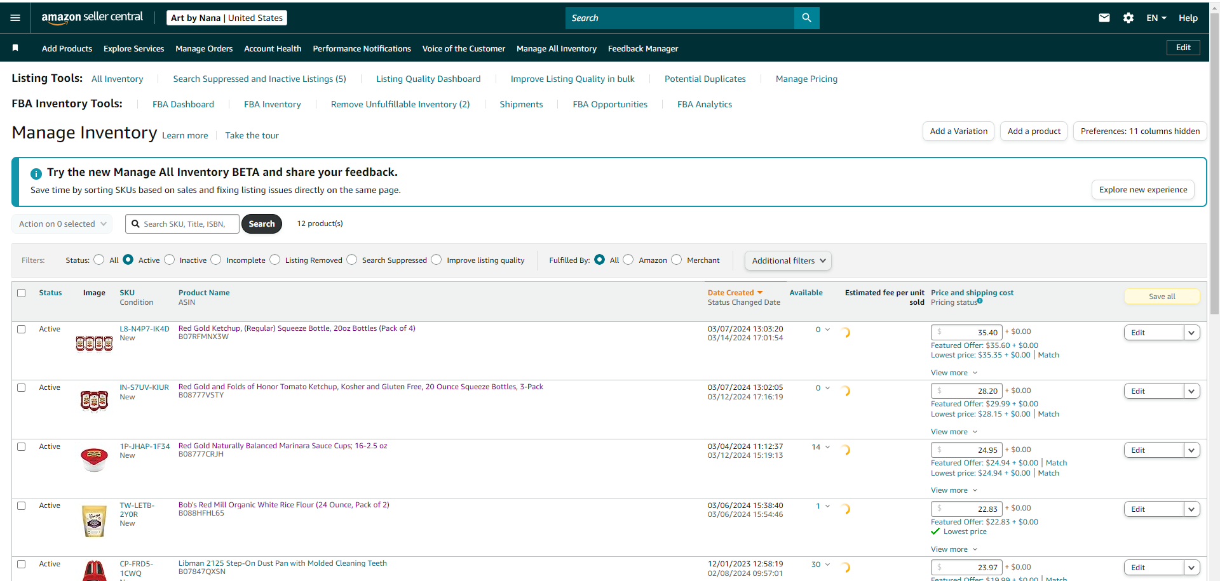1220x581 pixels.
Task: Open the Marinara Sauce Cups product image
Action: tap(94, 459)
